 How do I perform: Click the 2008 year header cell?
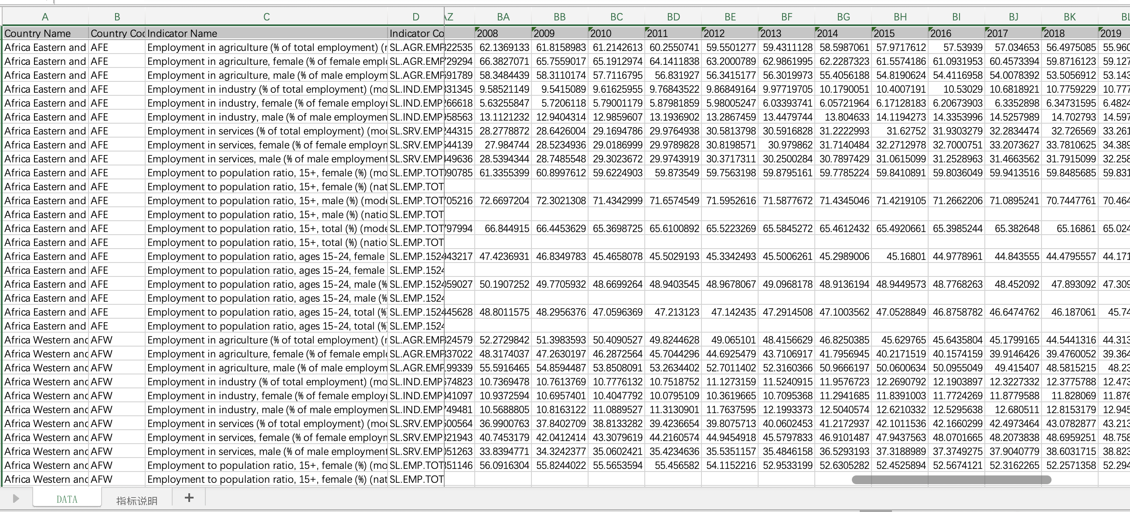coord(503,33)
